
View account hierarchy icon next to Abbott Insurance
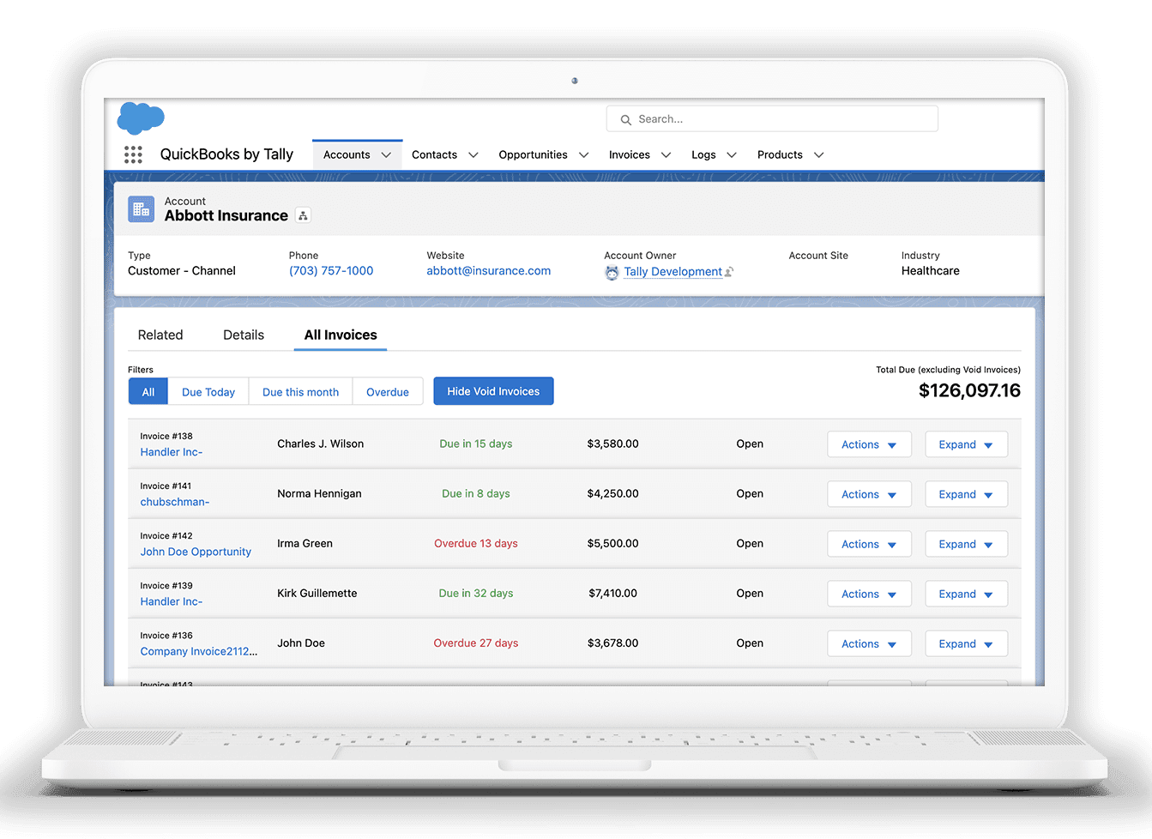point(303,216)
